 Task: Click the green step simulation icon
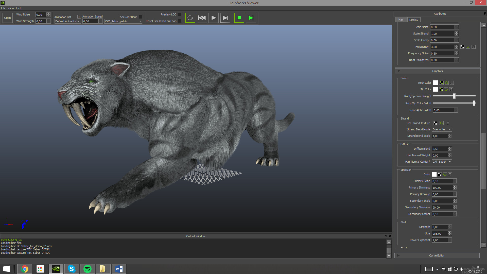[251, 18]
